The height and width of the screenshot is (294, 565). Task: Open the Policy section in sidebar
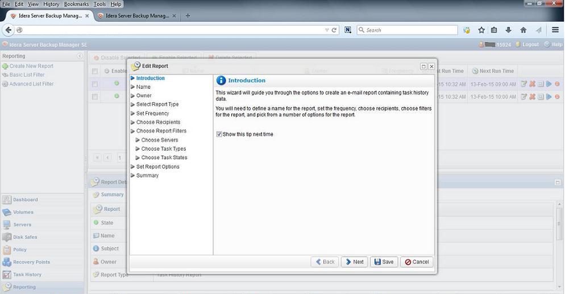14,249
